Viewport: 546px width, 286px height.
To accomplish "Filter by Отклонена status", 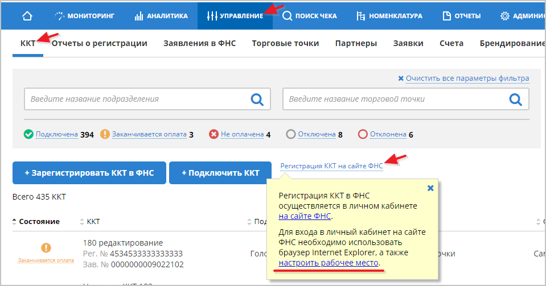I will (x=388, y=135).
